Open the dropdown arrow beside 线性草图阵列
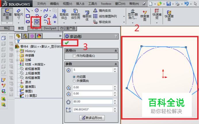Screen dimensions: 199x124 124,16
